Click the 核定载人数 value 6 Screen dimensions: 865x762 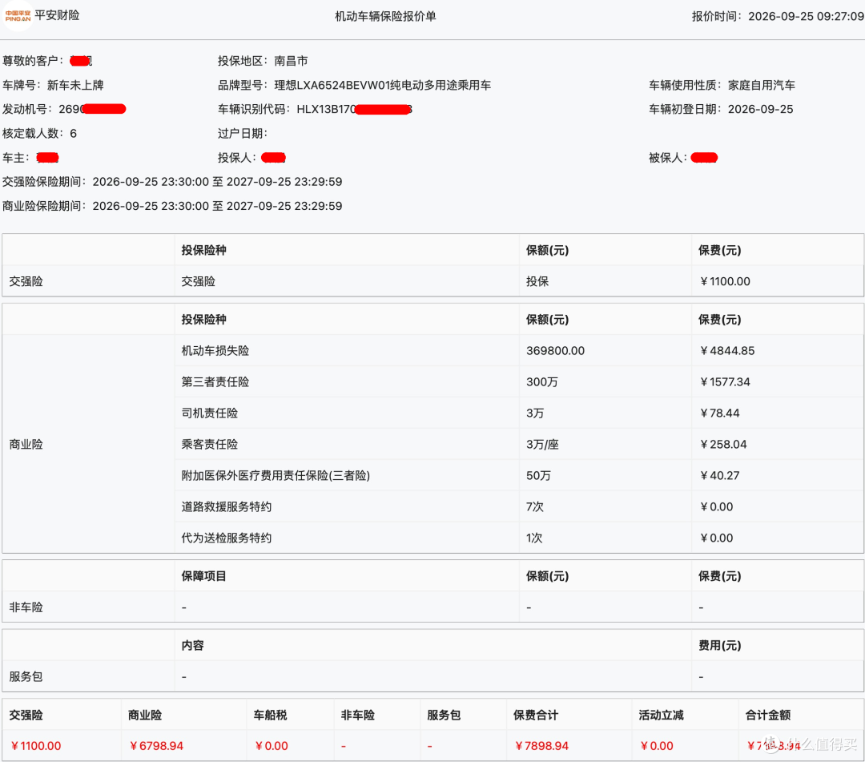point(74,134)
